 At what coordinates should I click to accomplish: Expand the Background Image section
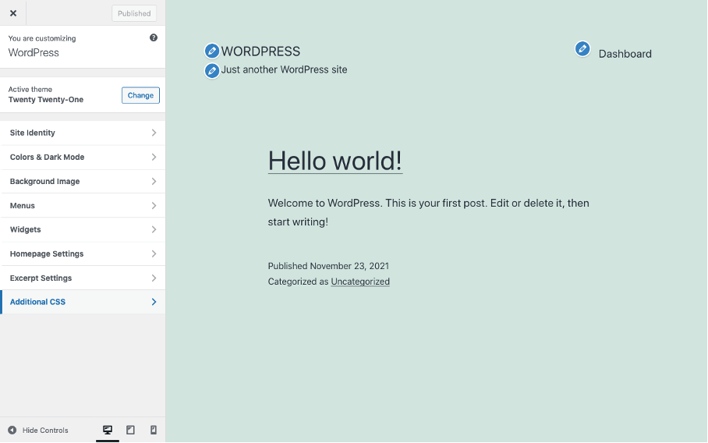[x=83, y=181]
